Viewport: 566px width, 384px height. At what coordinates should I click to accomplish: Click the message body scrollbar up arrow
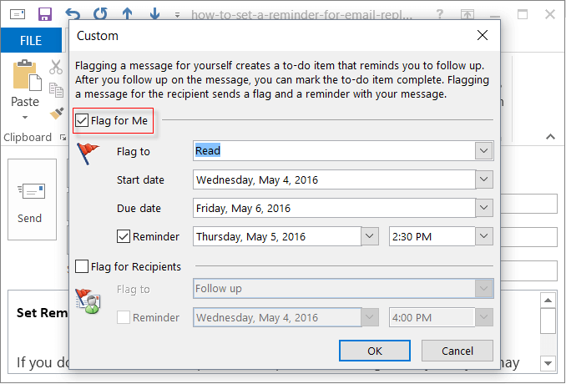548,301
